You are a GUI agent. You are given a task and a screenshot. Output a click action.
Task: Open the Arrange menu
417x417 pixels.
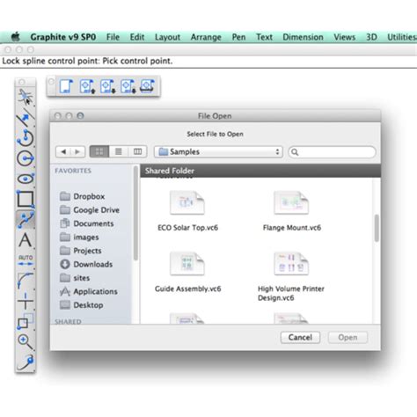pyautogui.click(x=206, y=37)
